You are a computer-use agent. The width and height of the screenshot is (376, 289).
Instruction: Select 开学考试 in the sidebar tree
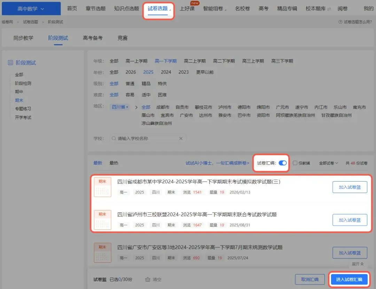click(x=23, y=117)
